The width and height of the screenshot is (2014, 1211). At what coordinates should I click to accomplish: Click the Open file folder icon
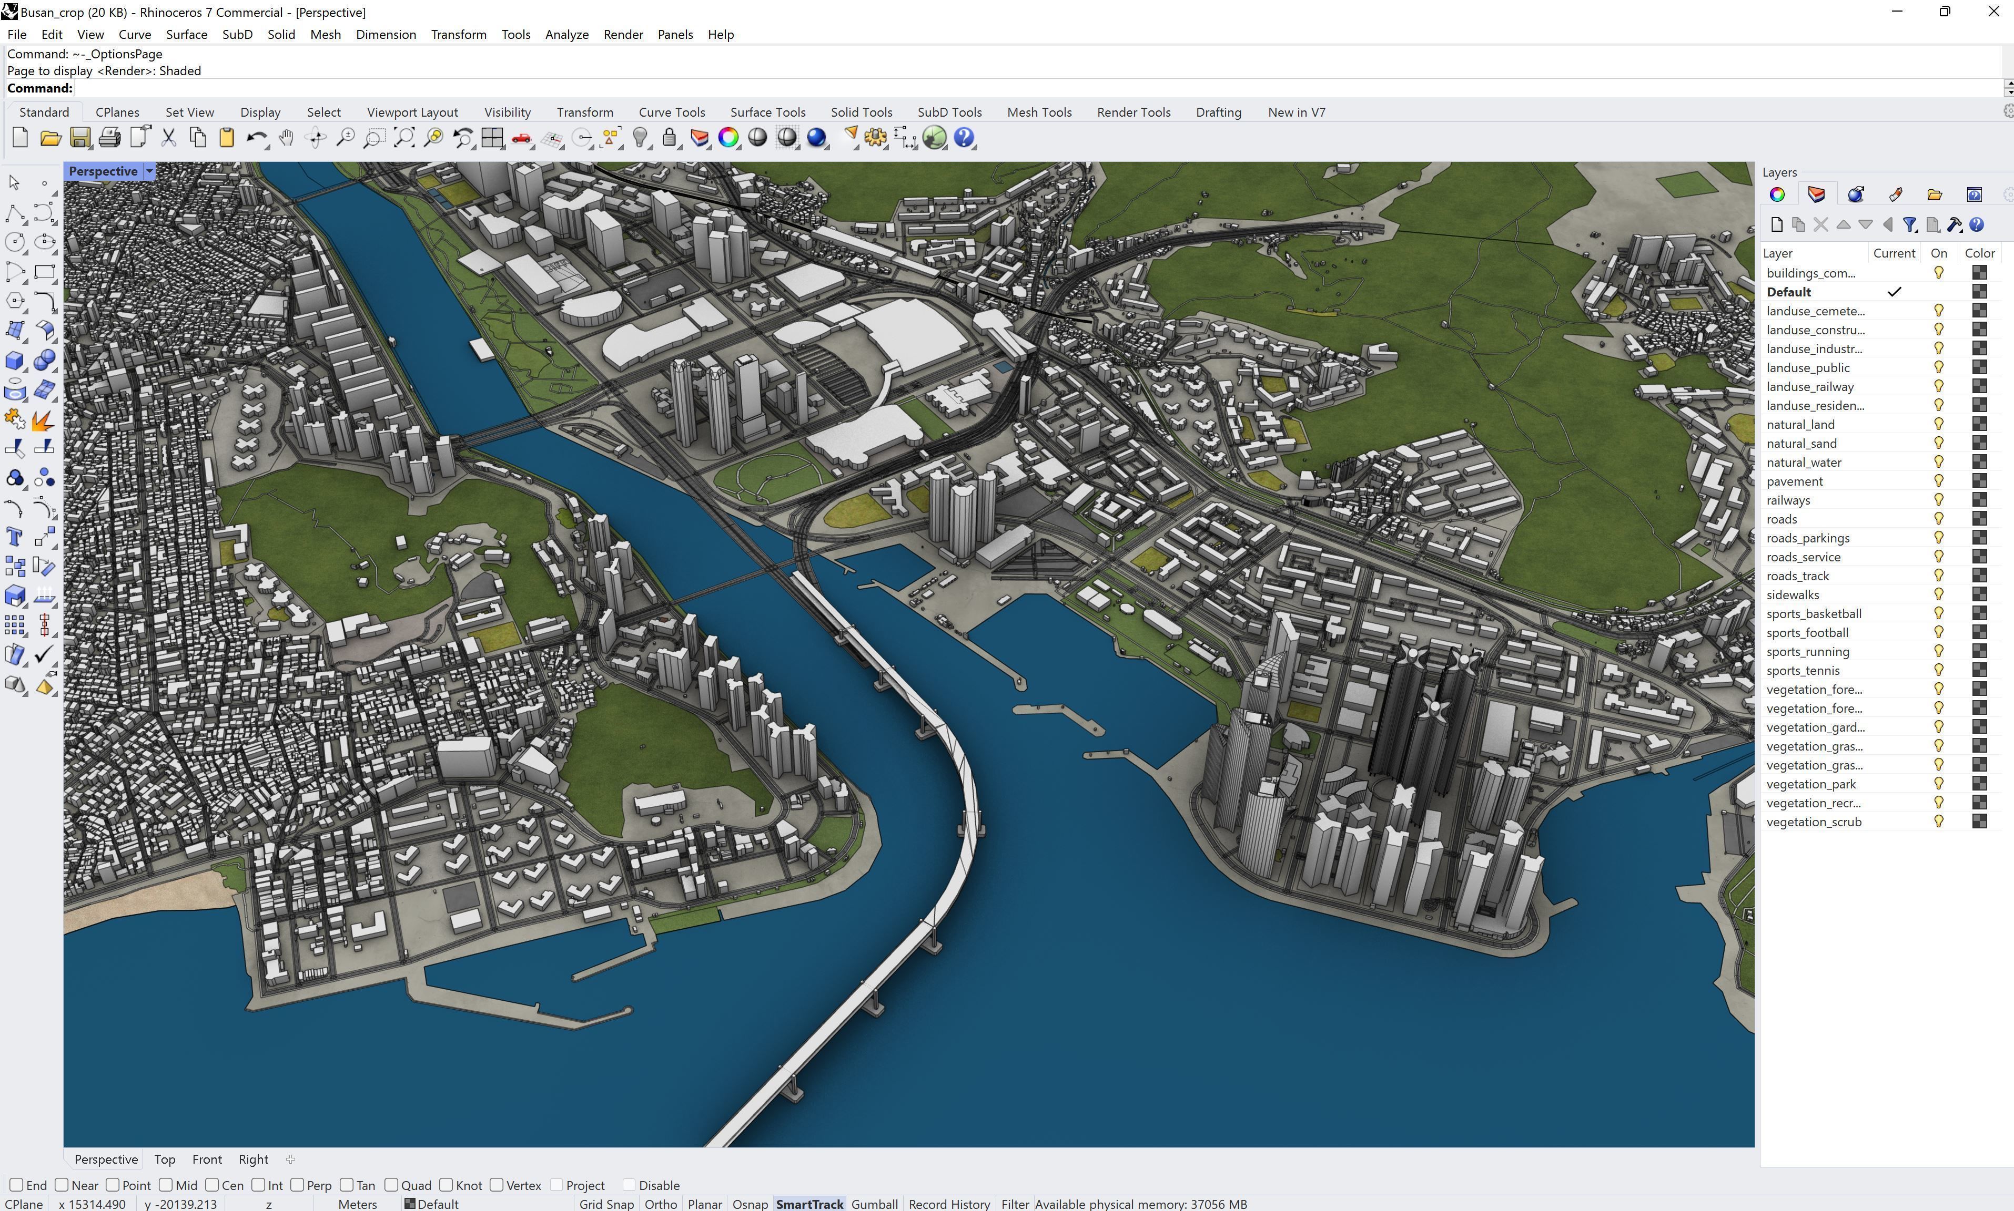50,138
